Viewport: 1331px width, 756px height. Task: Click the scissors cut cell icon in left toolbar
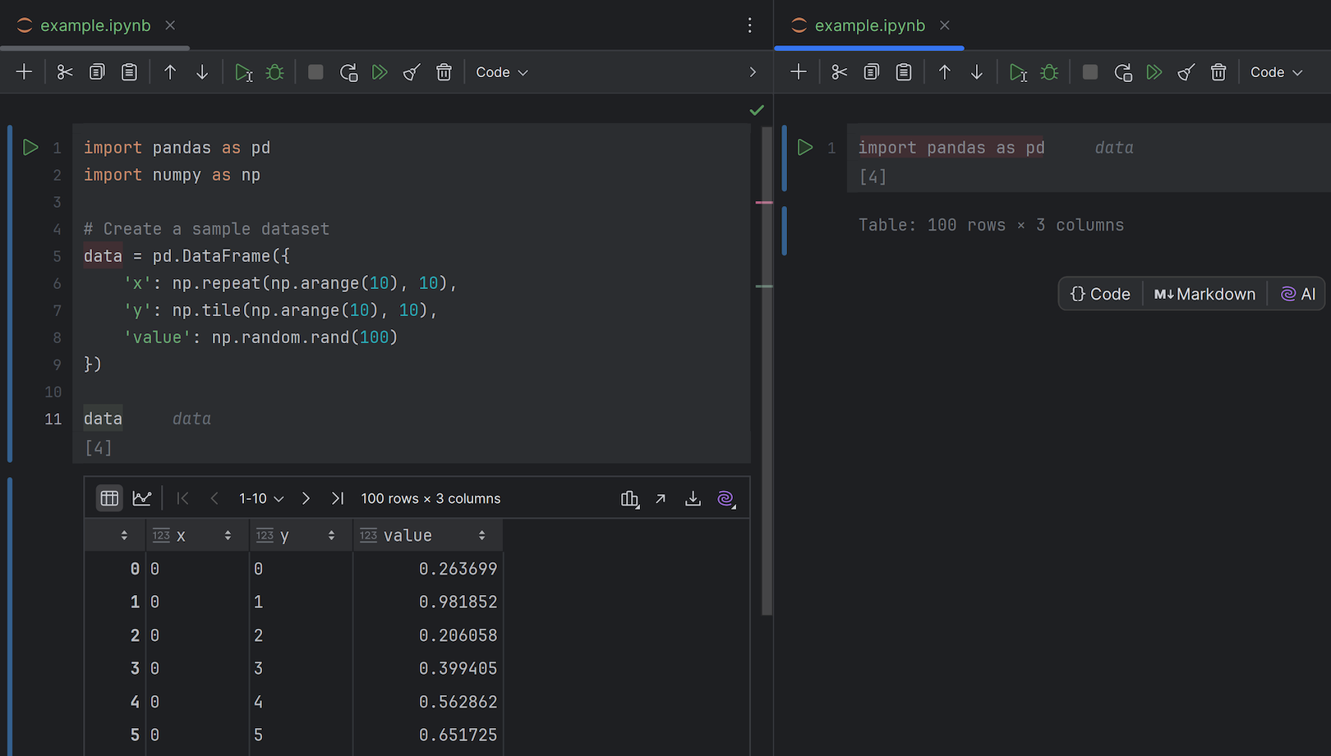coord(65,72)
